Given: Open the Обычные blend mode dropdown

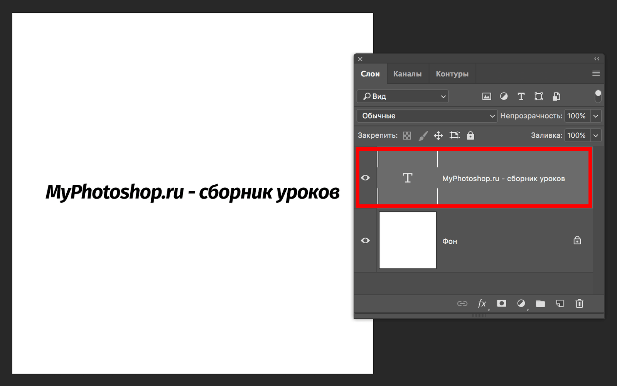Looking at the screenshot, I should pos(427,116).
